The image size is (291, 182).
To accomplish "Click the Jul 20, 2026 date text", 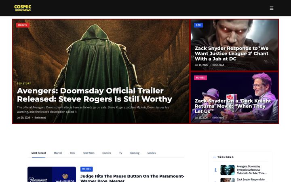I will (23, 118).
